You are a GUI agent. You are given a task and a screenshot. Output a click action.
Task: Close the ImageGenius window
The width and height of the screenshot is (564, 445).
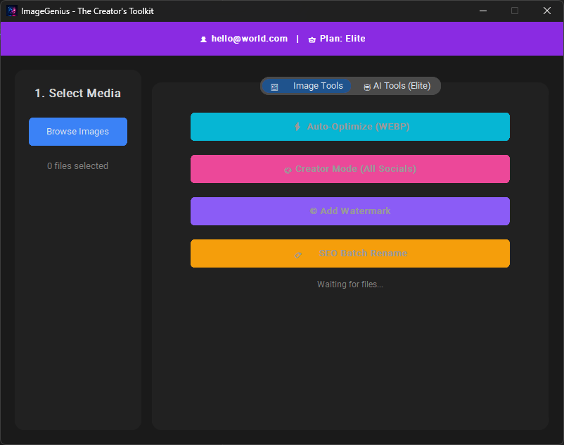pos(546,11)
